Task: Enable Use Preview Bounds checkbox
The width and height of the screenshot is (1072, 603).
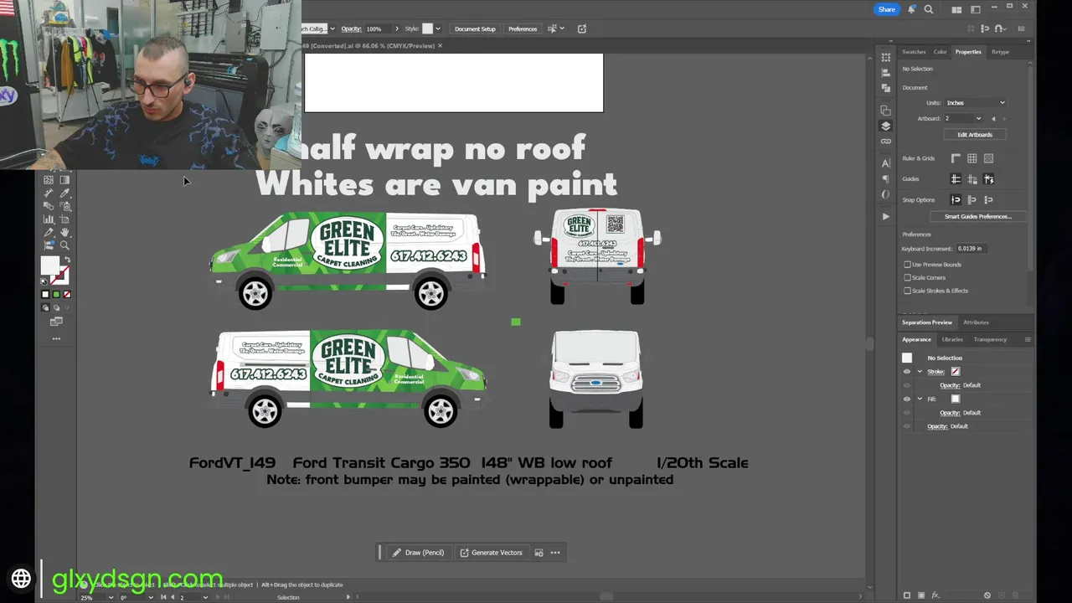Action: click(x=907, y=265)
